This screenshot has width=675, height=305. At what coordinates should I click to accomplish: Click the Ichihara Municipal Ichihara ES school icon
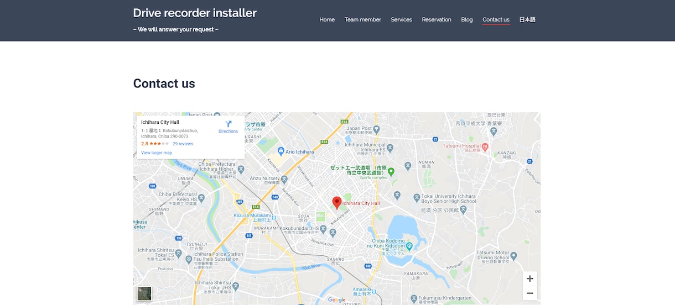click(390, 148)
